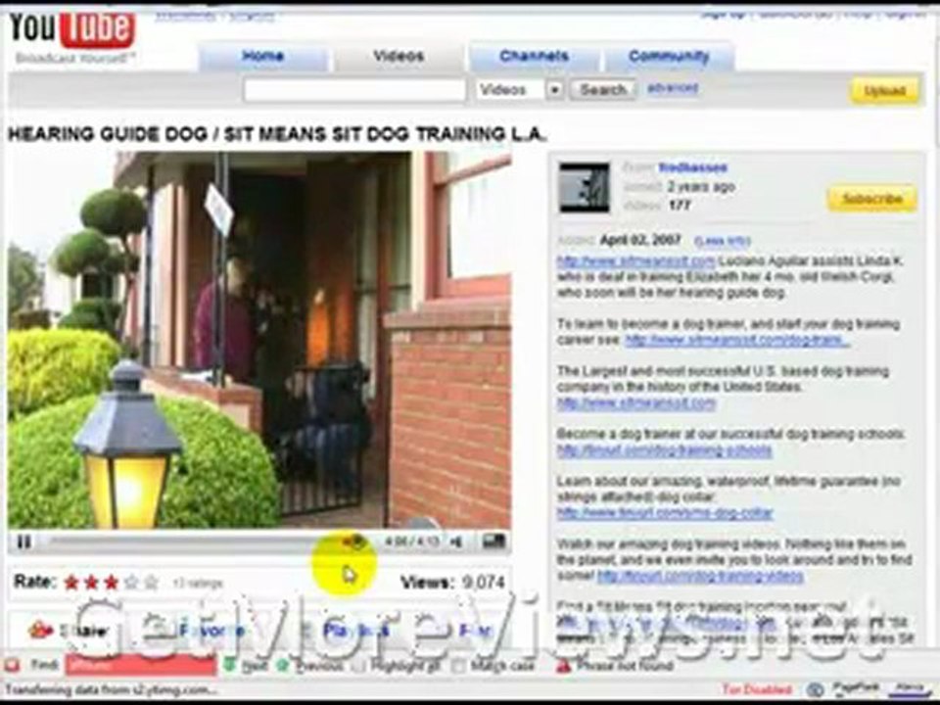Go to the Channels tab
Screen dimensions: 940x705
point(535,57)
